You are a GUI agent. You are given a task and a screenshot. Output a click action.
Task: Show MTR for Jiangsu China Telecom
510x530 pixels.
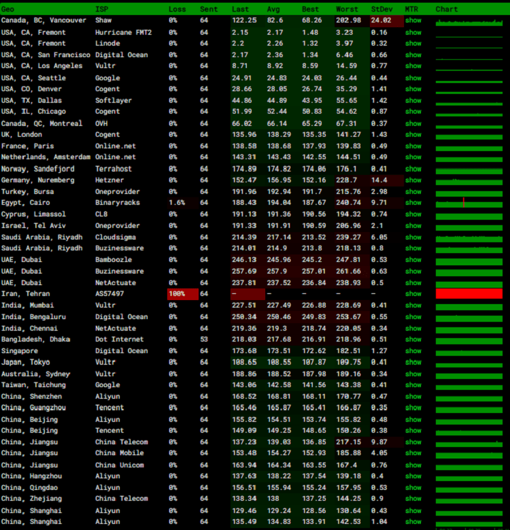(x=413, y=442)
